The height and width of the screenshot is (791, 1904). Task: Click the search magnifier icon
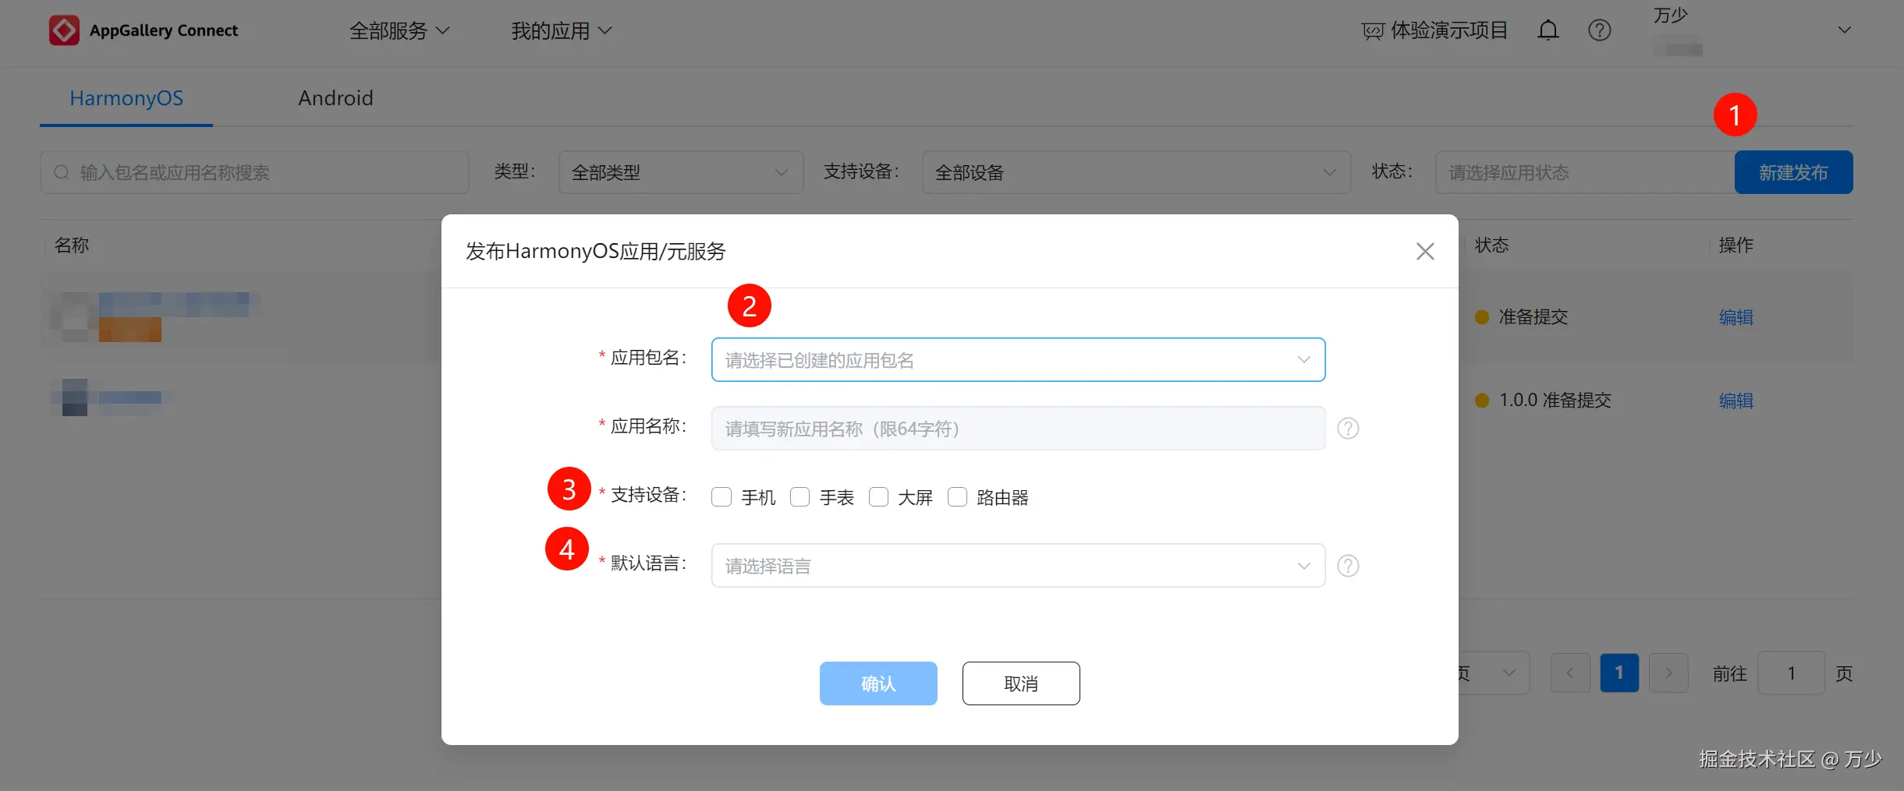62,172
